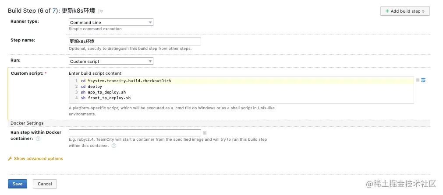Viewport: 443px width, 195px height.
Task: Click the 'Run:' label
Action: [15, 60]
